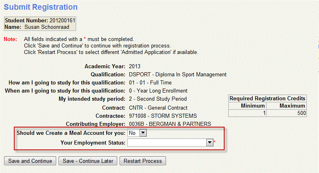Click the Academic Year value 2013
Image resolution: width=319 pixels, height=173 pixels.
[135, 66]
